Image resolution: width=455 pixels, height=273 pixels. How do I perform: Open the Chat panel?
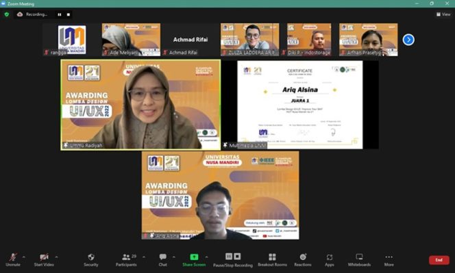[x=163, y=260]
